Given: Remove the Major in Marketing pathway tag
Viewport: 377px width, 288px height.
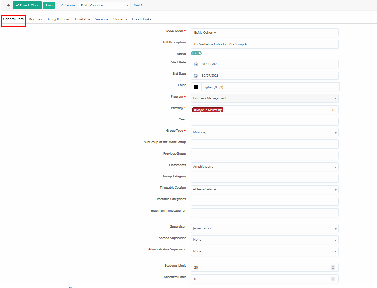Looking at the screenshot, I should coord(195,110).
